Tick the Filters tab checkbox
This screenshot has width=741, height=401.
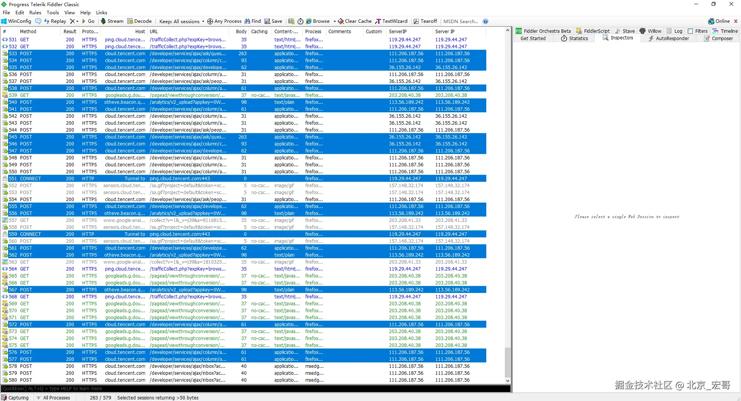(690, 31)
